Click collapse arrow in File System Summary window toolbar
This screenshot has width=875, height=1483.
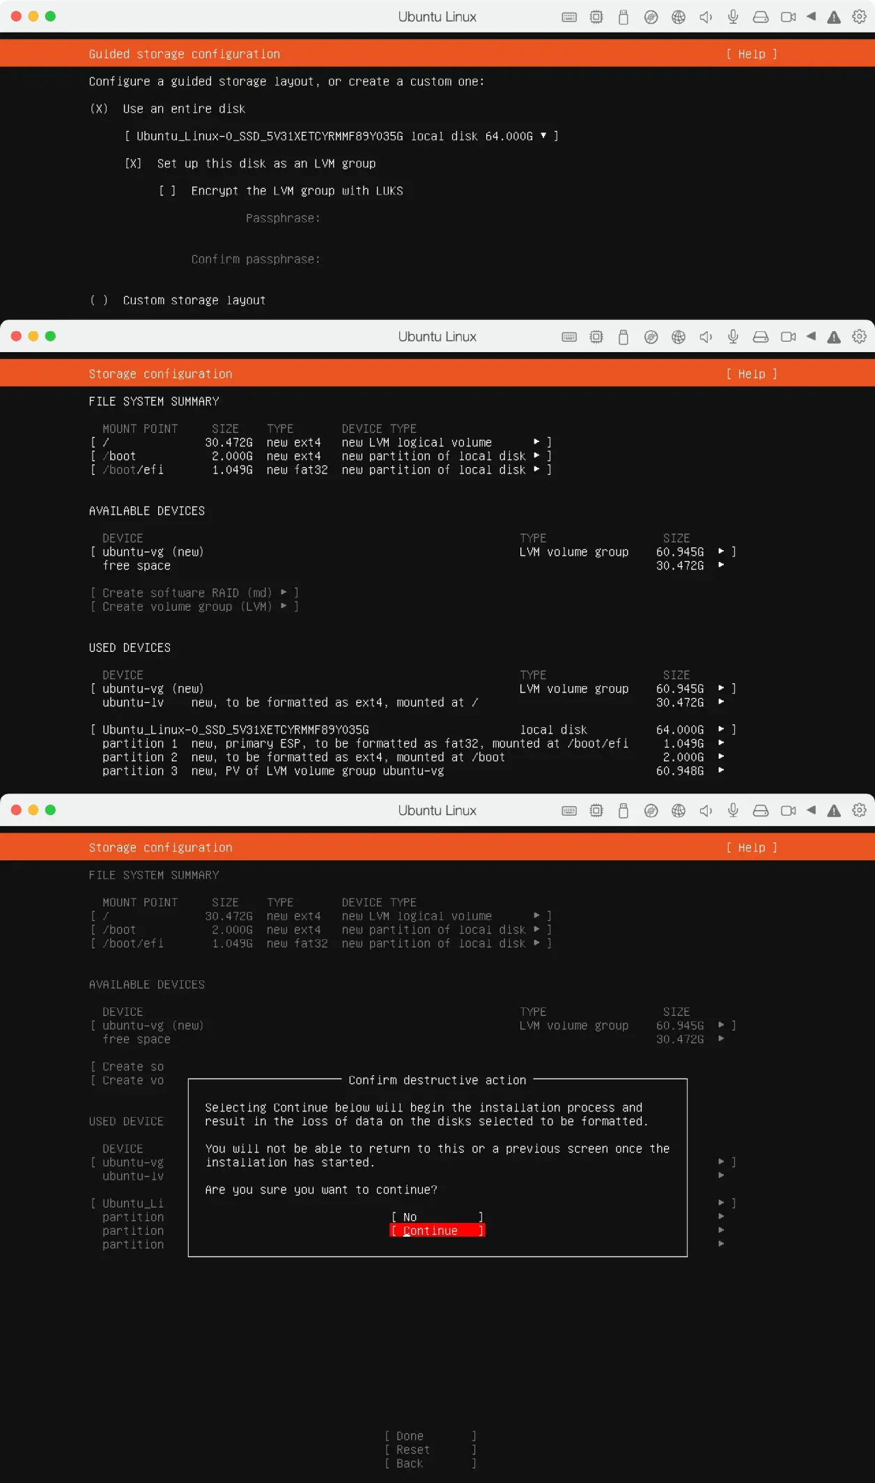811,337
